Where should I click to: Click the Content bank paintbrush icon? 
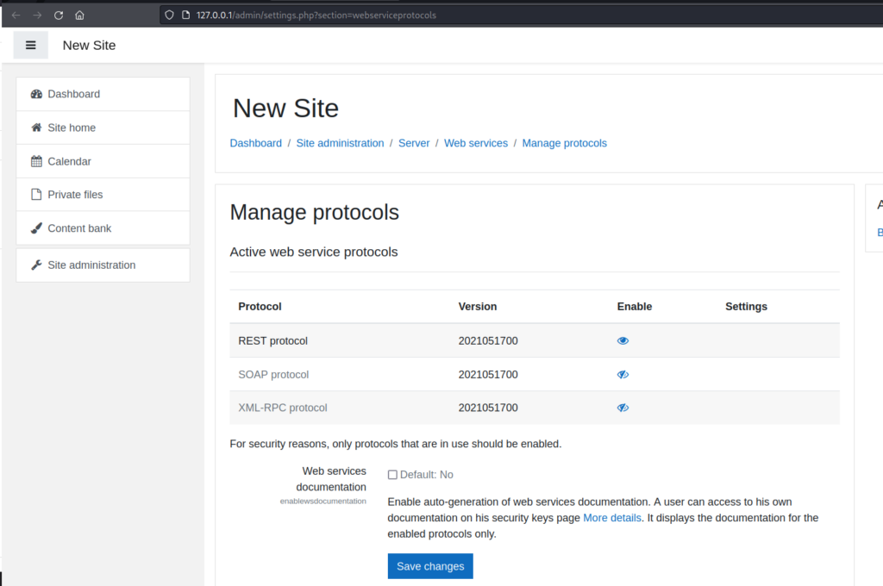tap(36, 228)
